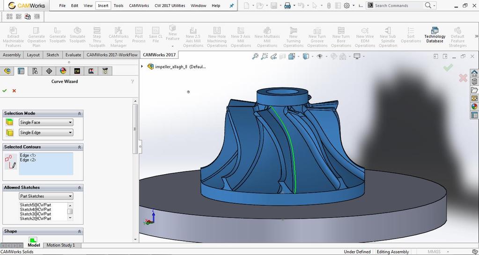Open the FeatureManager design tree tab

pyautogui.click(x=7, y=71)
